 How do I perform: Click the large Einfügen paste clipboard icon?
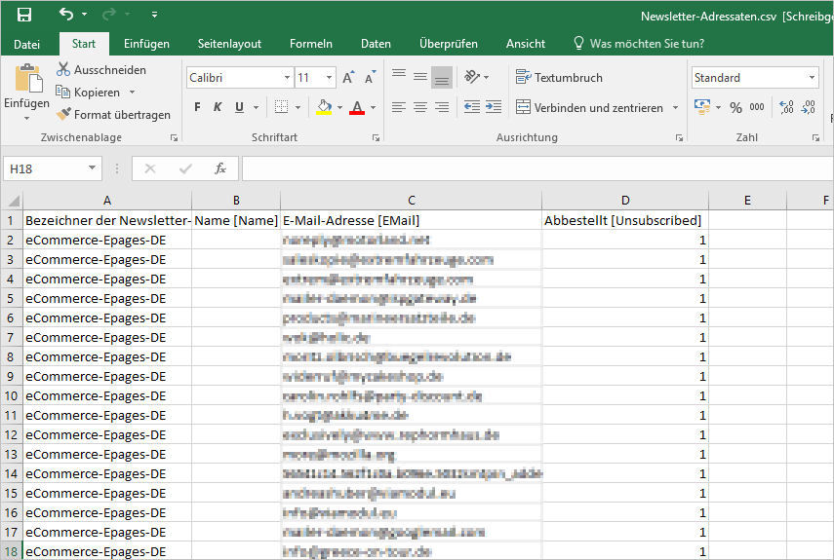(x=27, y=79)
